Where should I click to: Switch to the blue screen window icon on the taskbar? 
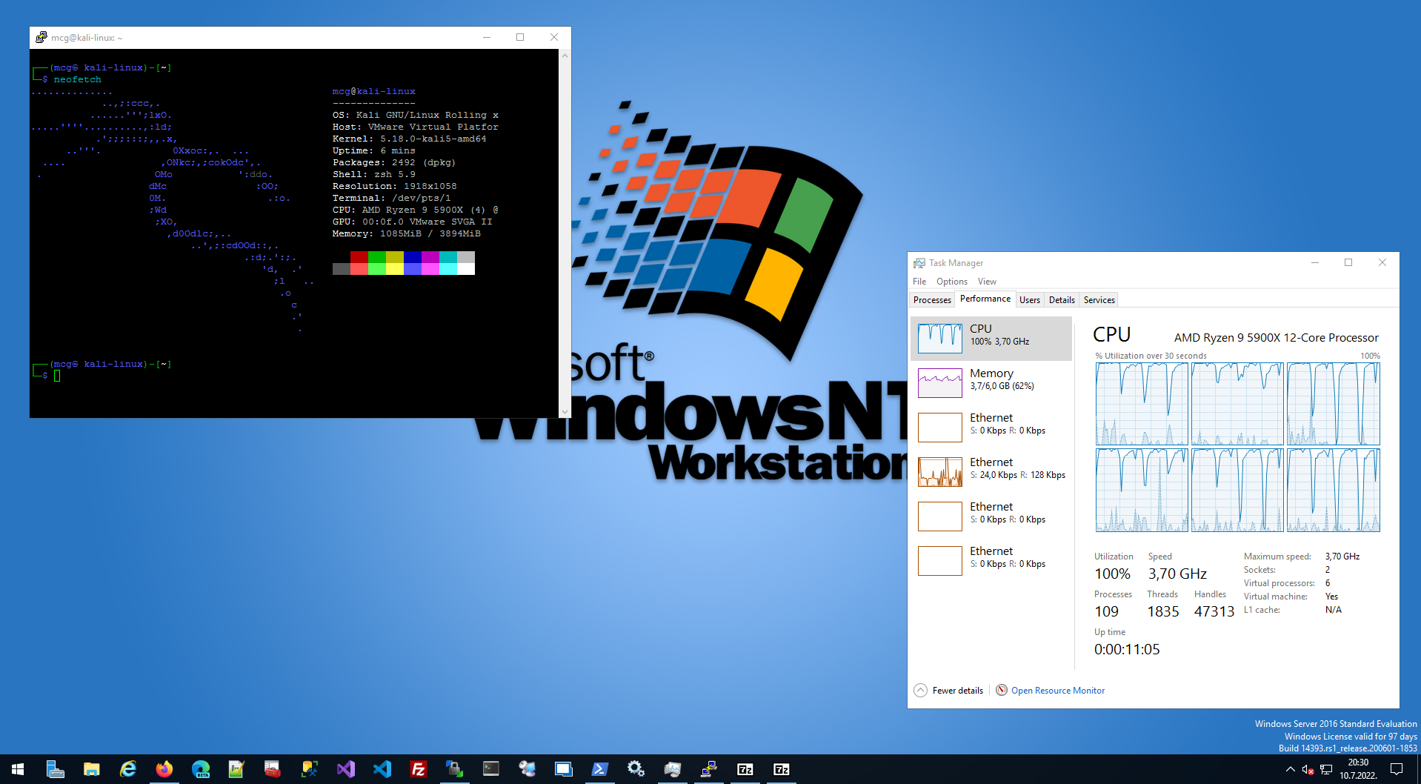(x=563, y=769)
